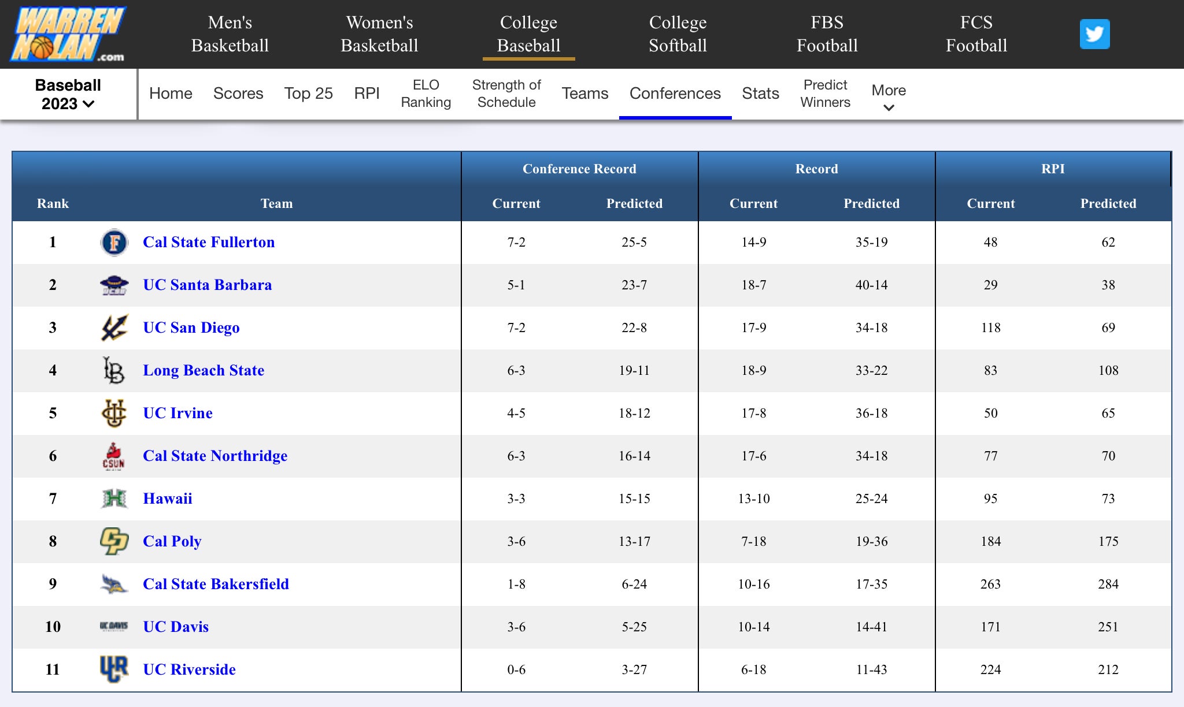Image resolution: width=1184 pixels, height=707 pixels.
Task: Open the More menu dropdown
Action: 889,97
